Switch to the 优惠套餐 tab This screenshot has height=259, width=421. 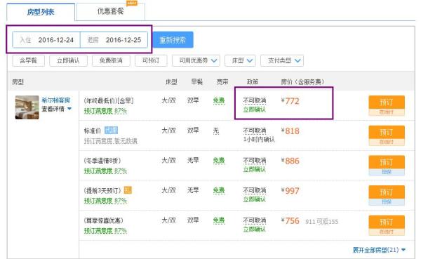pos(110,11)
